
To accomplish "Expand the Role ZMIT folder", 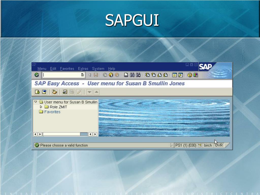I will [x=41, y=107].
